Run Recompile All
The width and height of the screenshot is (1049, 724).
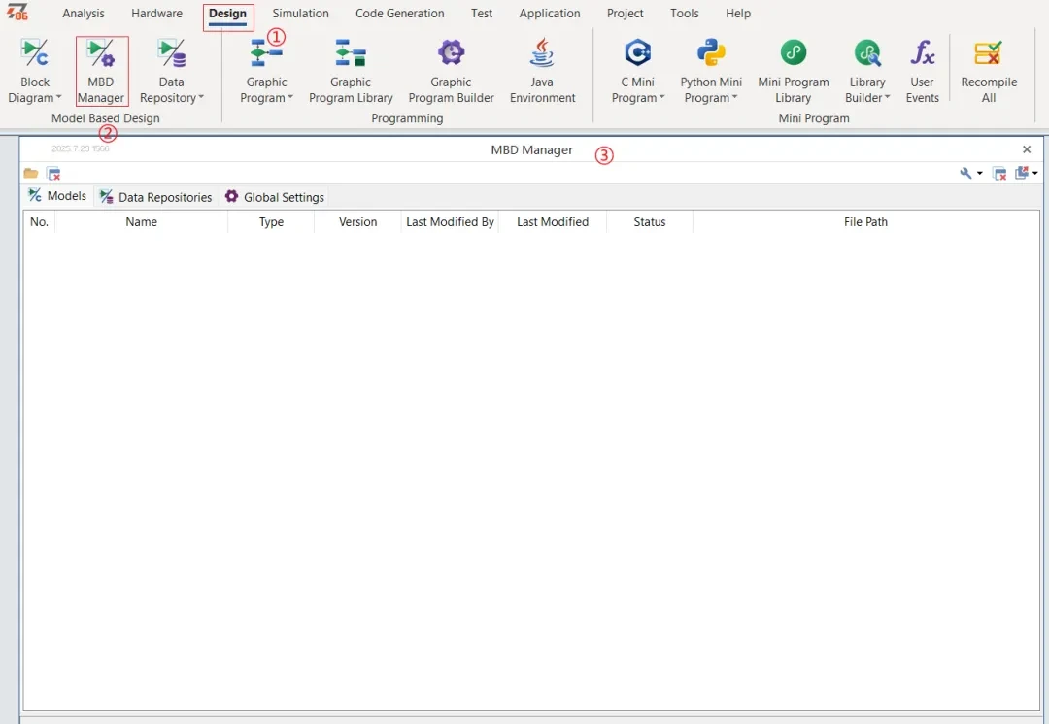(x=988, y=68)
